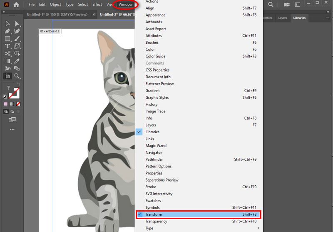The height and width of the screenshot is (232, 333).
Task: Open the Search magnifier in top bar
Action: click(271, 4)
